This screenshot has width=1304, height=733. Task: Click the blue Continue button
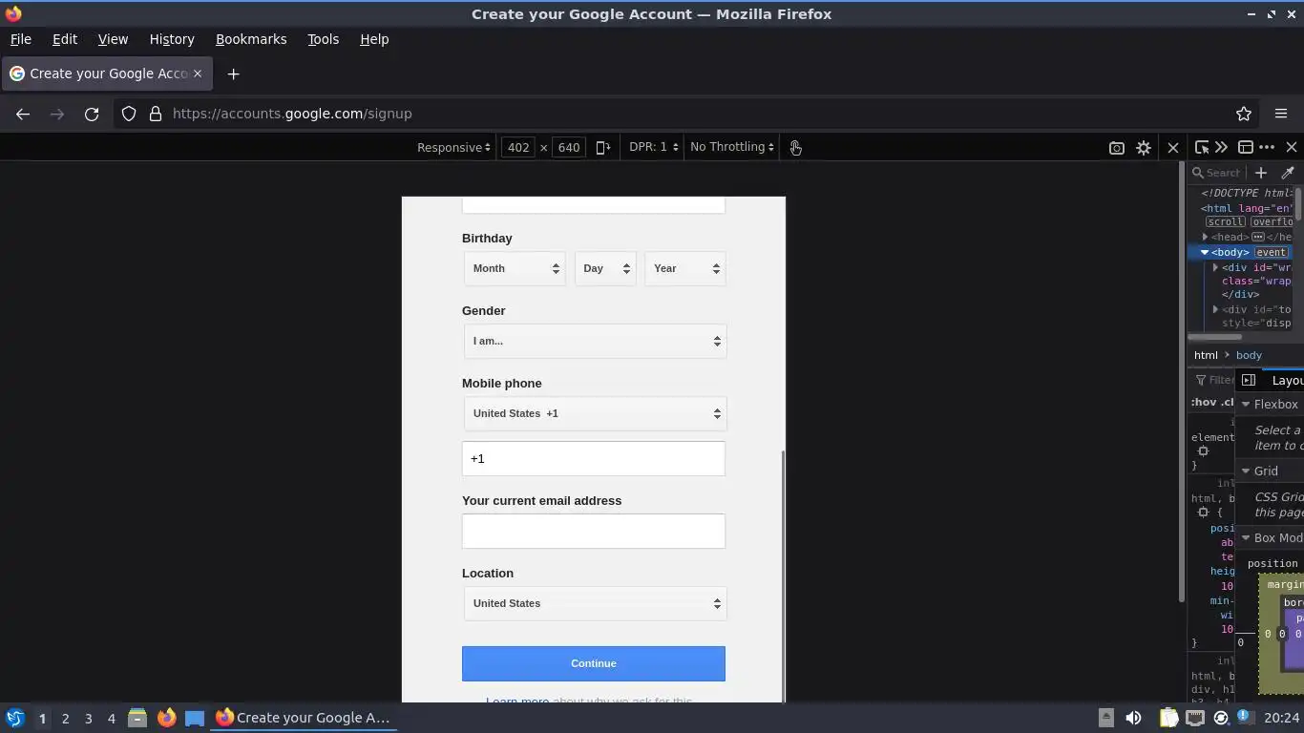594,663
